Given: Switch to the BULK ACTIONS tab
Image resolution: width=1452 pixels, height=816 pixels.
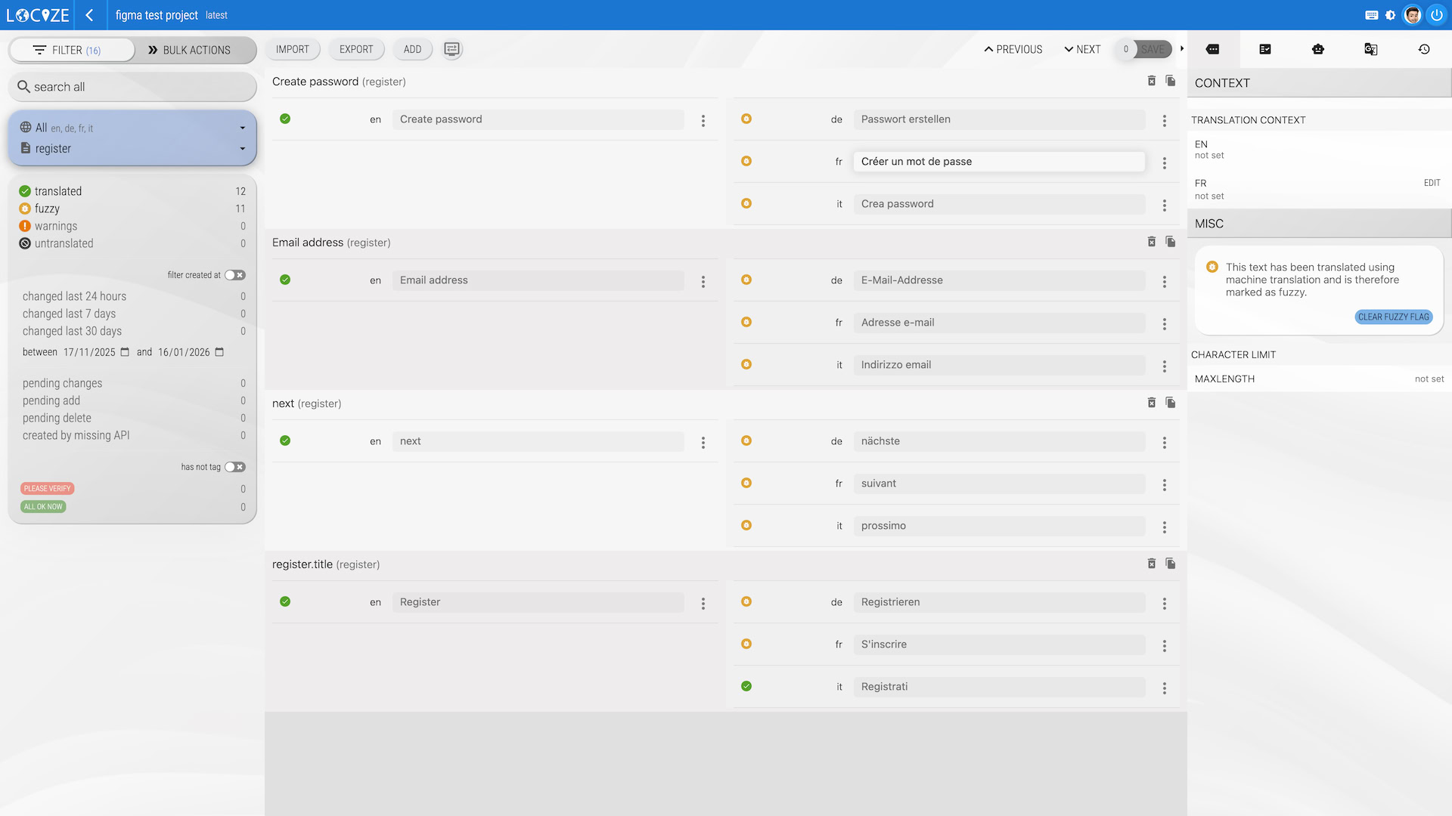Looking at the screenshot, I should (190, 50).
